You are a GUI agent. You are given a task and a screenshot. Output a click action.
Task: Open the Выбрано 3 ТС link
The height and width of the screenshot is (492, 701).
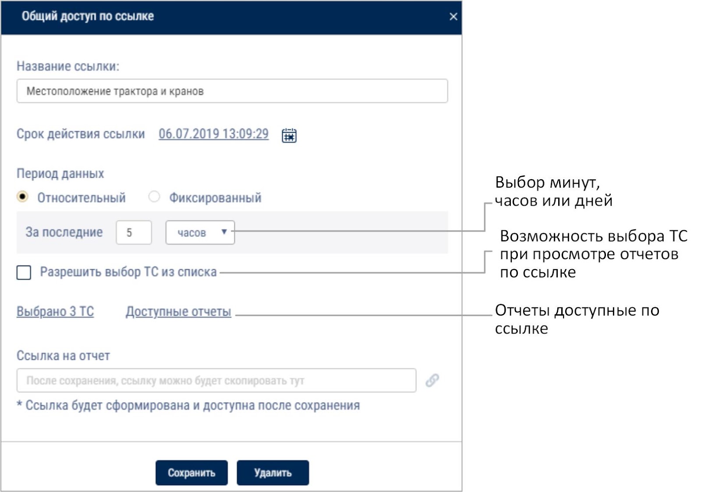[x=55, y=312]
